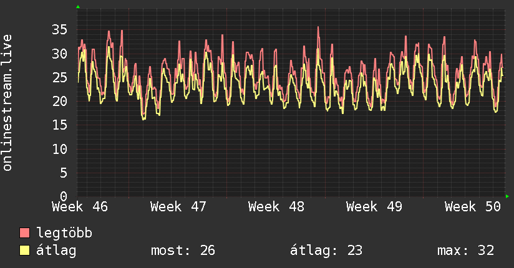The image size is (514, 268).
Task: Click the 'átlag: 23' statistic value
Action: click(x=326, y=251)
